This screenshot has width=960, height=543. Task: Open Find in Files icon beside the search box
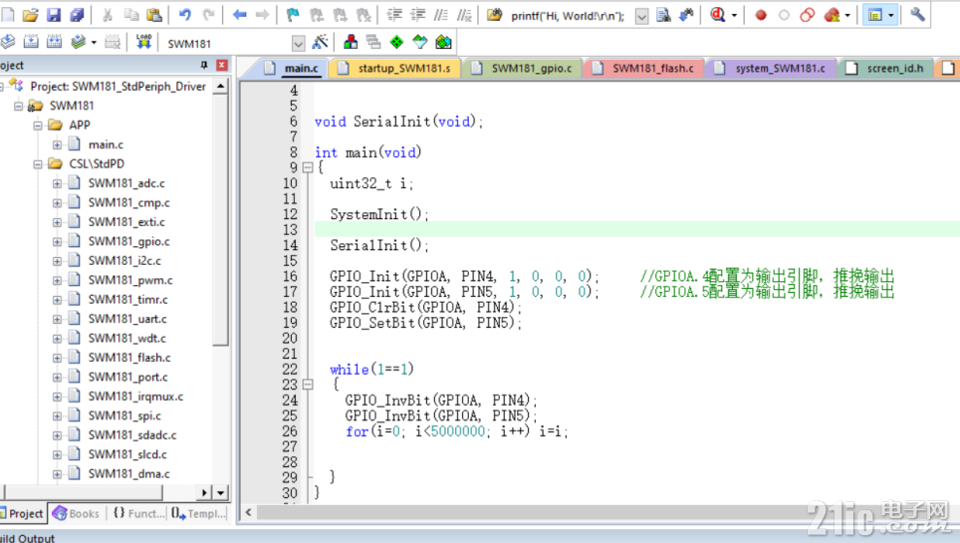494,15
